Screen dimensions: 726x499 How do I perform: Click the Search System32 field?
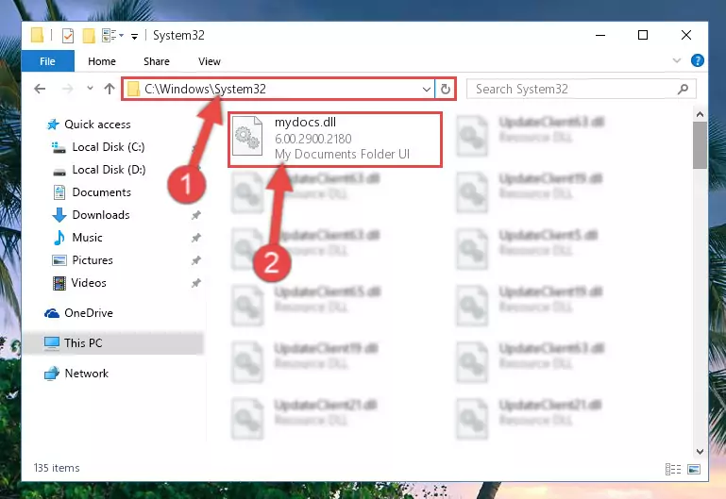click(x=581, y=89)
